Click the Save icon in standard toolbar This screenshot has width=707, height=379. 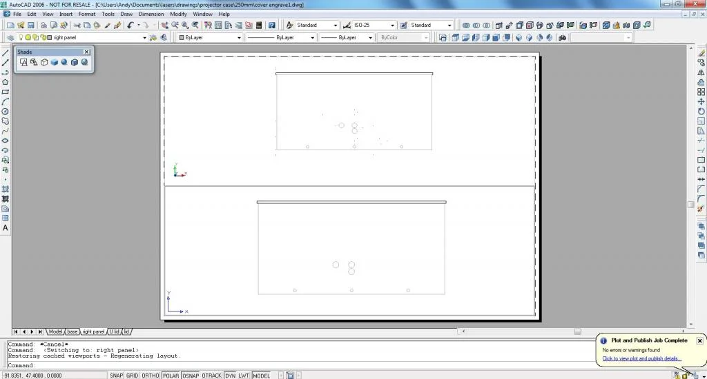[x=30, y=25]
